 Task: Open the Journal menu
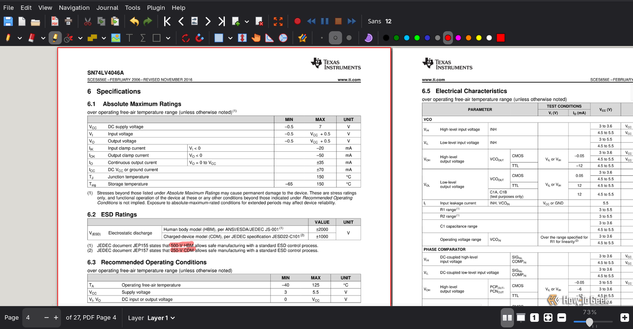107,8
